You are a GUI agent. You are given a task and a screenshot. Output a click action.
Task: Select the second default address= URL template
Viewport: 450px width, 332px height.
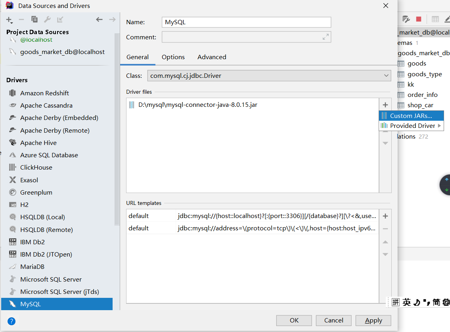click(x=253, y=228)
